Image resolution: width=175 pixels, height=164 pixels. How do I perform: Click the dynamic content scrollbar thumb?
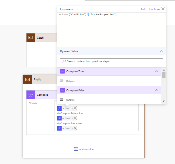tap(163, 75)
